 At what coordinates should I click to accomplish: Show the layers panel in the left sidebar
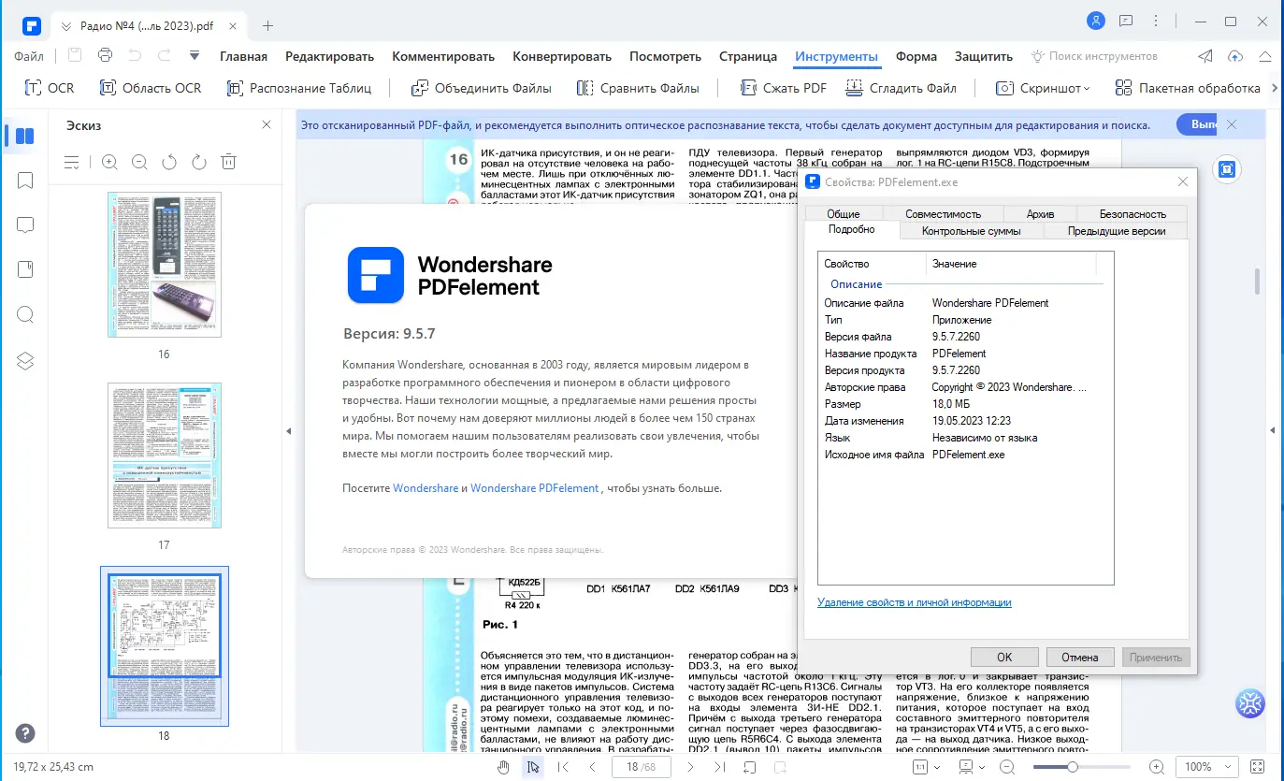(25, 360)
